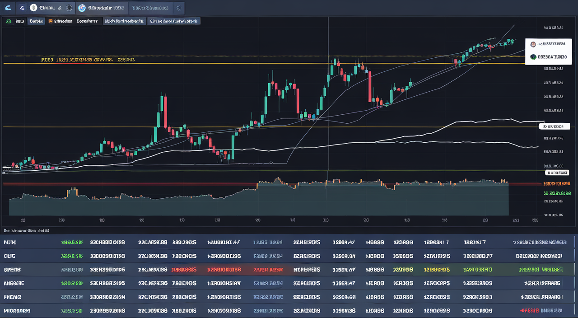Click the white circular icon on first tab
Image resolution: width=578 pixels, height=318 pixels.
point(33,8)
